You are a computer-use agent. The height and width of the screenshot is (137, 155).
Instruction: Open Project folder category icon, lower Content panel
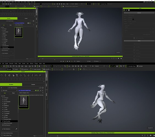(2, 75)
